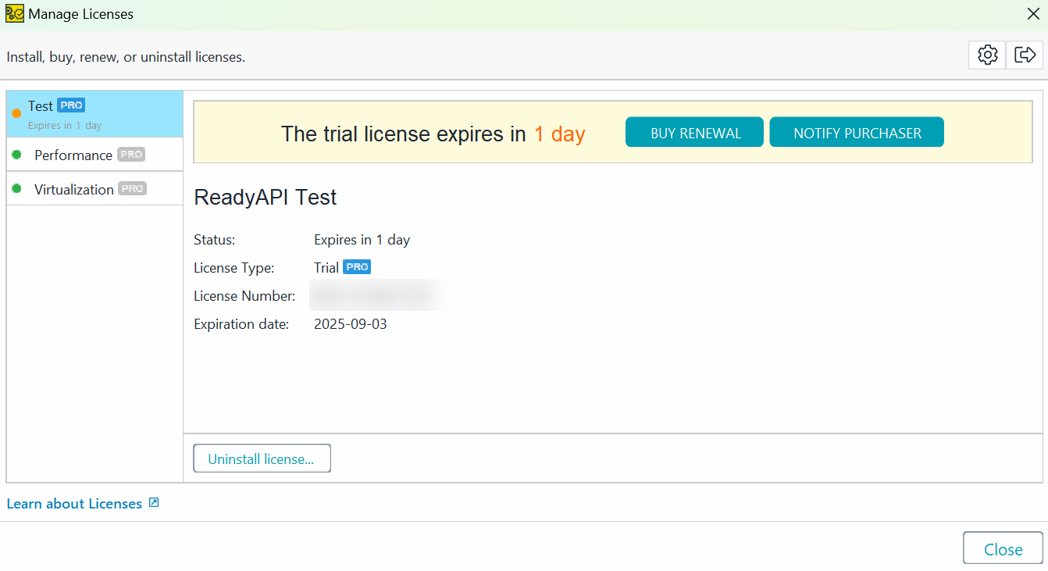Click the blurred License Number field
Viewport: 1048px width, 571px height.
(379, 295)
